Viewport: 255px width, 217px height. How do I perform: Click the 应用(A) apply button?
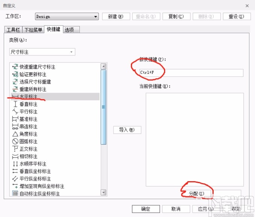pyautogui.click(x=206, y=209)
